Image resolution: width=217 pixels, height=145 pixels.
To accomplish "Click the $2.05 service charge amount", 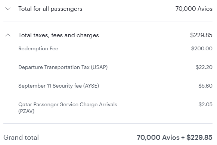I will click(205, 104).
